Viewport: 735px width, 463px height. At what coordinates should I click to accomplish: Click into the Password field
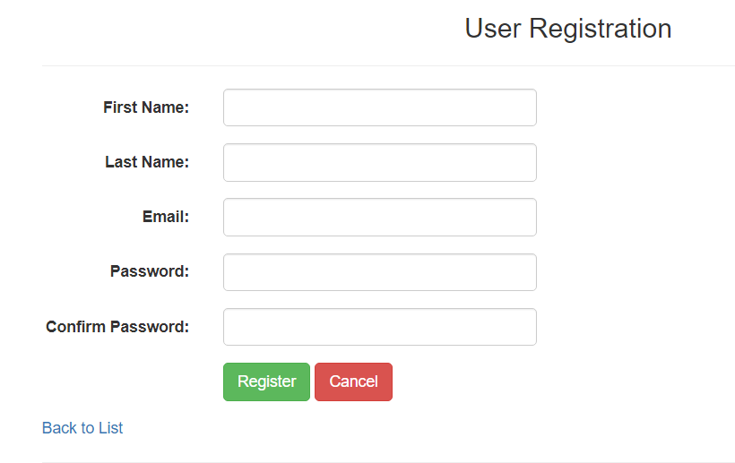coord(379,272)
